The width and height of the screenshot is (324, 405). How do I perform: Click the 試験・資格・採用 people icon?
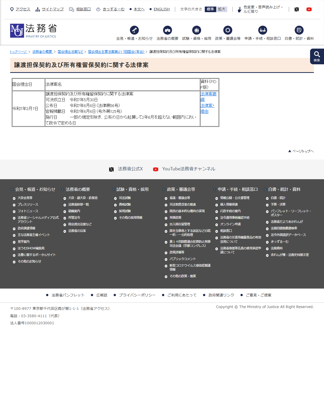(x=197, y=30)
